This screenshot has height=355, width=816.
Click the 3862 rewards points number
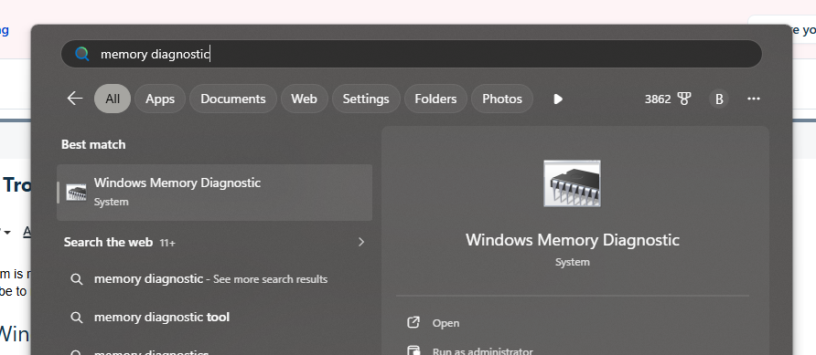[x=658, y=99]
